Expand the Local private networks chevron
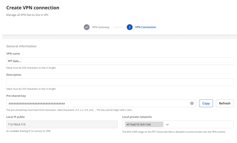This screenshot has width=237, height=143. (x=167, y=124)
